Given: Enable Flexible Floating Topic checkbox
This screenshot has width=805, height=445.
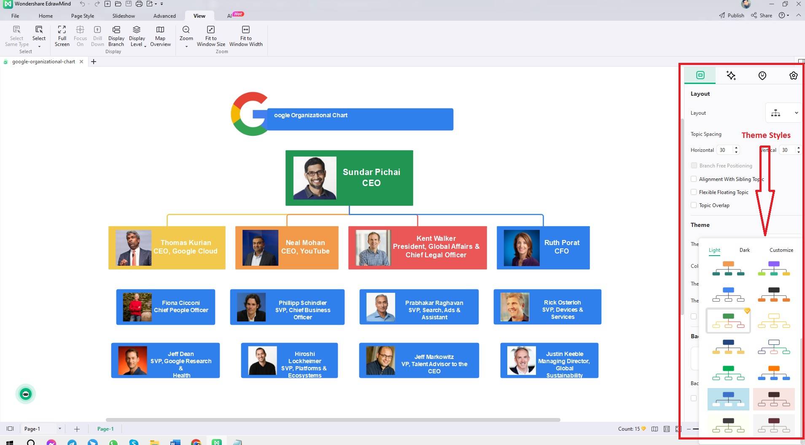Looking at the screenshot, I should pyautogui.click(x=694, y=192).
